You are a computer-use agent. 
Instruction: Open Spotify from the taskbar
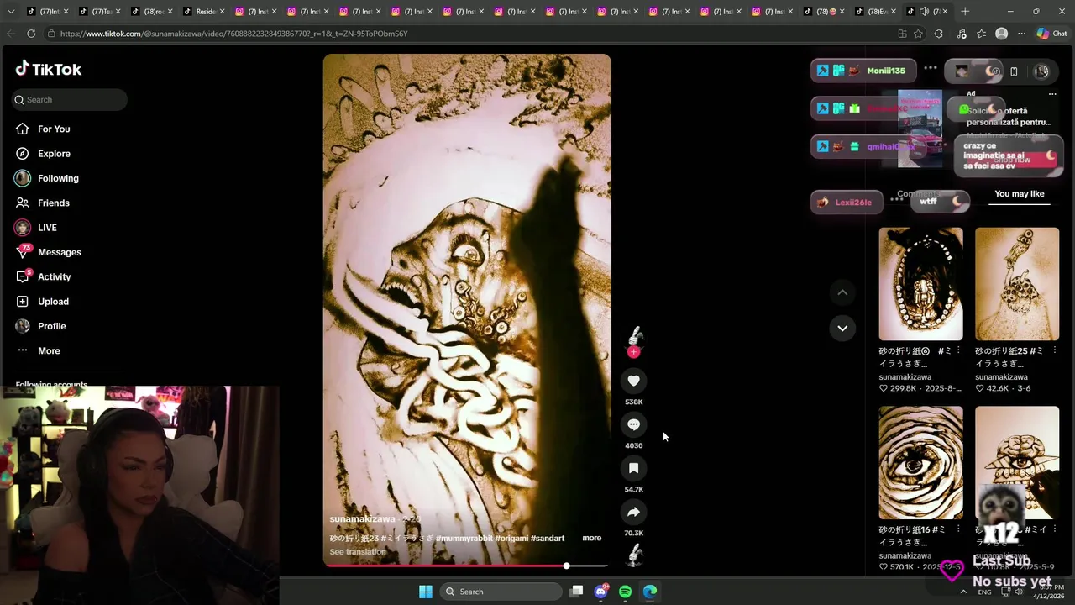pyautogui.click(x=625, y=592)
